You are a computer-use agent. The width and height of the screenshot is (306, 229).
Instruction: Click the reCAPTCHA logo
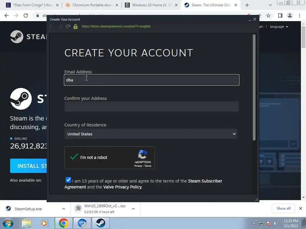[143, 154]
